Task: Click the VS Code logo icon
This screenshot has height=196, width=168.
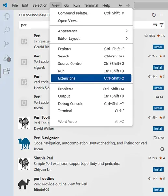Action: click(5, 5)
